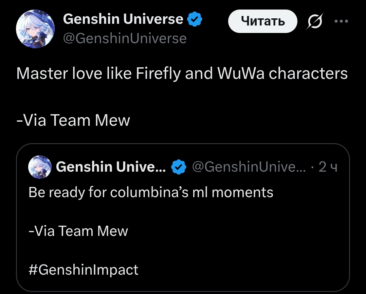Click the quoted tweet's truncated handle
Viewport: 366px width, 294px height.
coord(249,167)
